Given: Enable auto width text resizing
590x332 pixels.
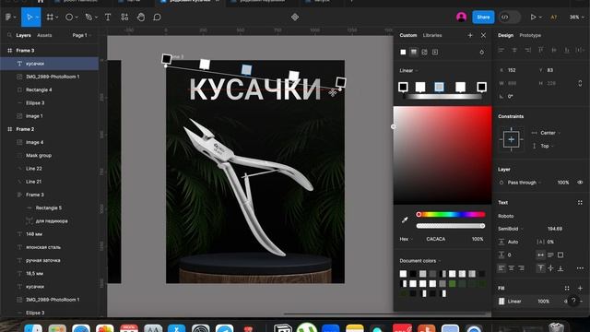Looking at the screenshot, I should (x=541, y=255).
